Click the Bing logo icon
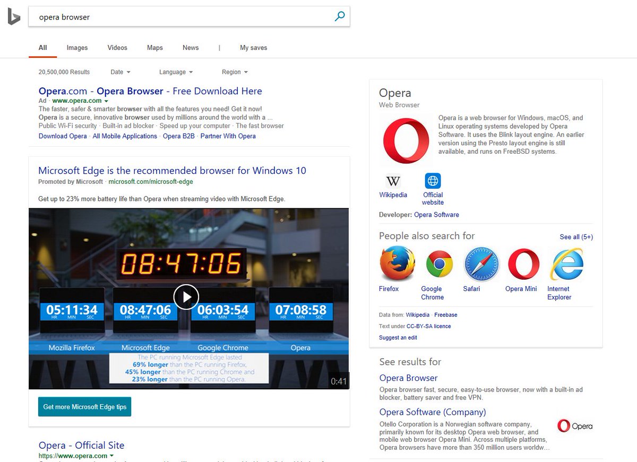Viewport: 637px width, 462px height. pyautogui.click(x=14, y=17)
